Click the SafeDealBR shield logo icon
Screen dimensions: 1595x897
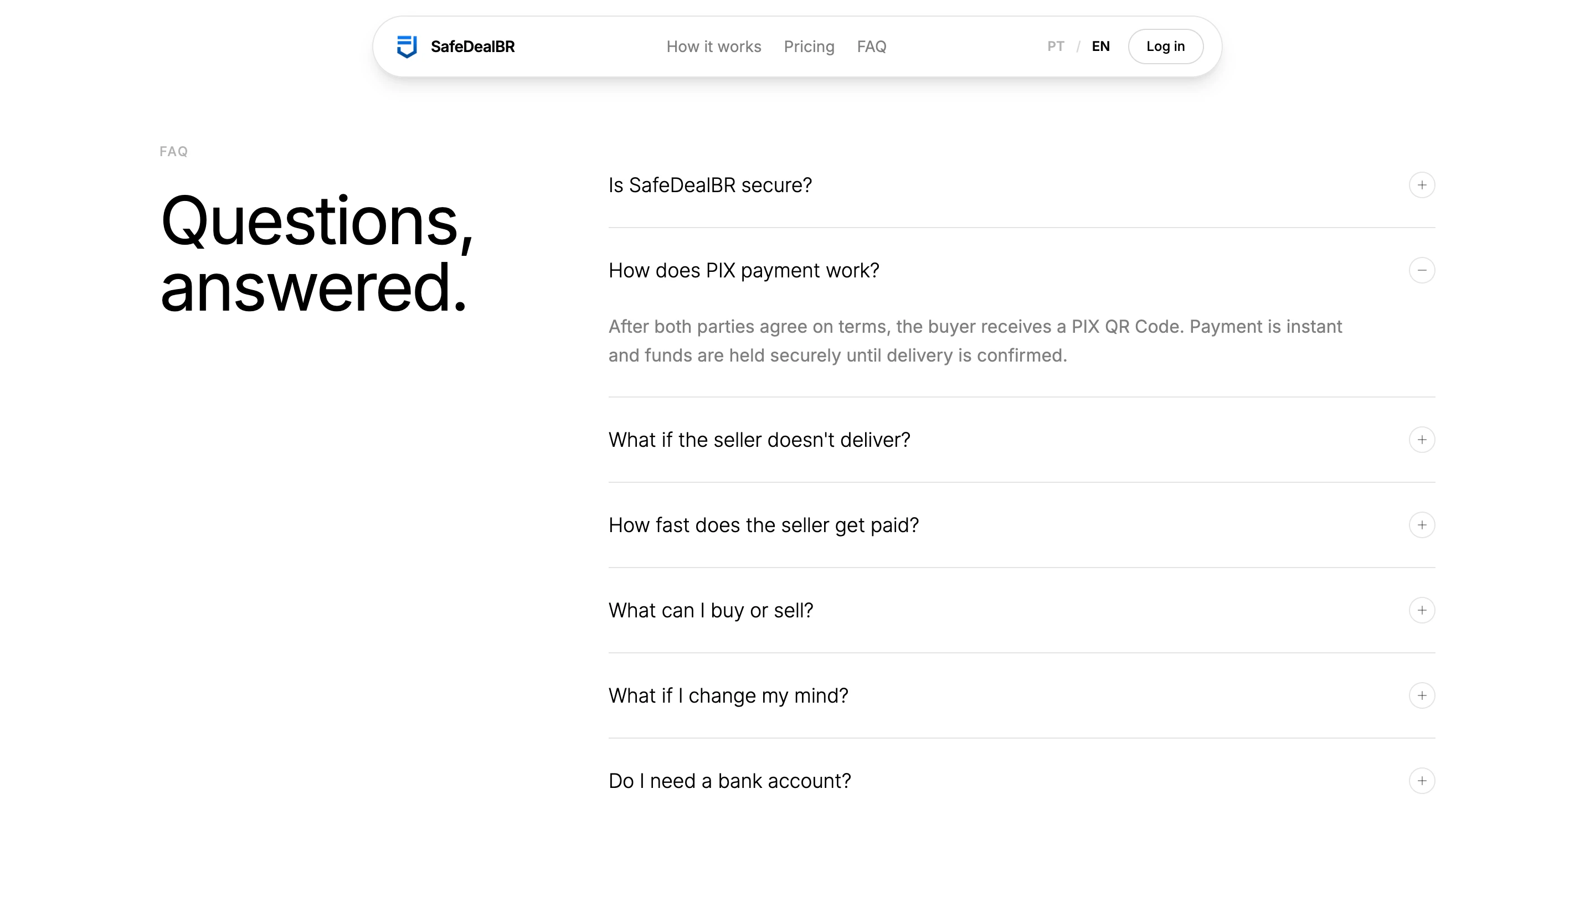click(407, 47)
